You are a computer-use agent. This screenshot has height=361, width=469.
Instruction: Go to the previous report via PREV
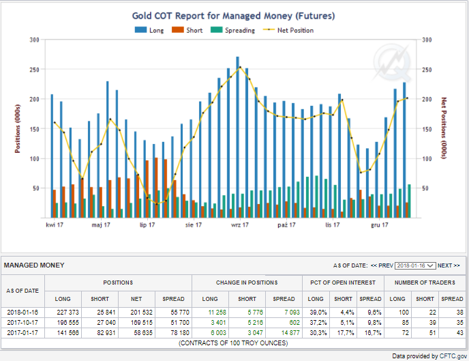click(x=382, y=265)
